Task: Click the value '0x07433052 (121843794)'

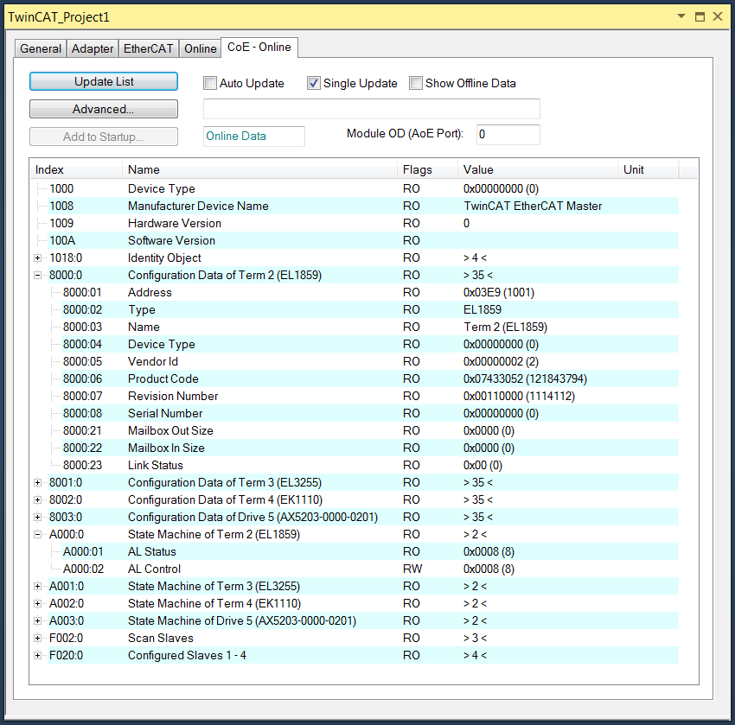Action: 525,378
